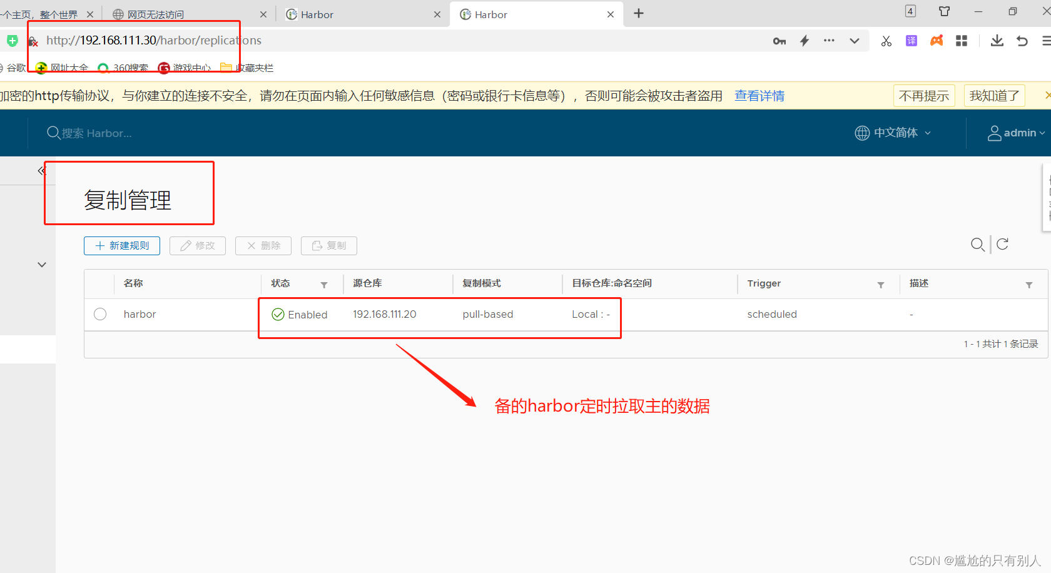Collapse the sidebar with double chevron

pos(42,170)
